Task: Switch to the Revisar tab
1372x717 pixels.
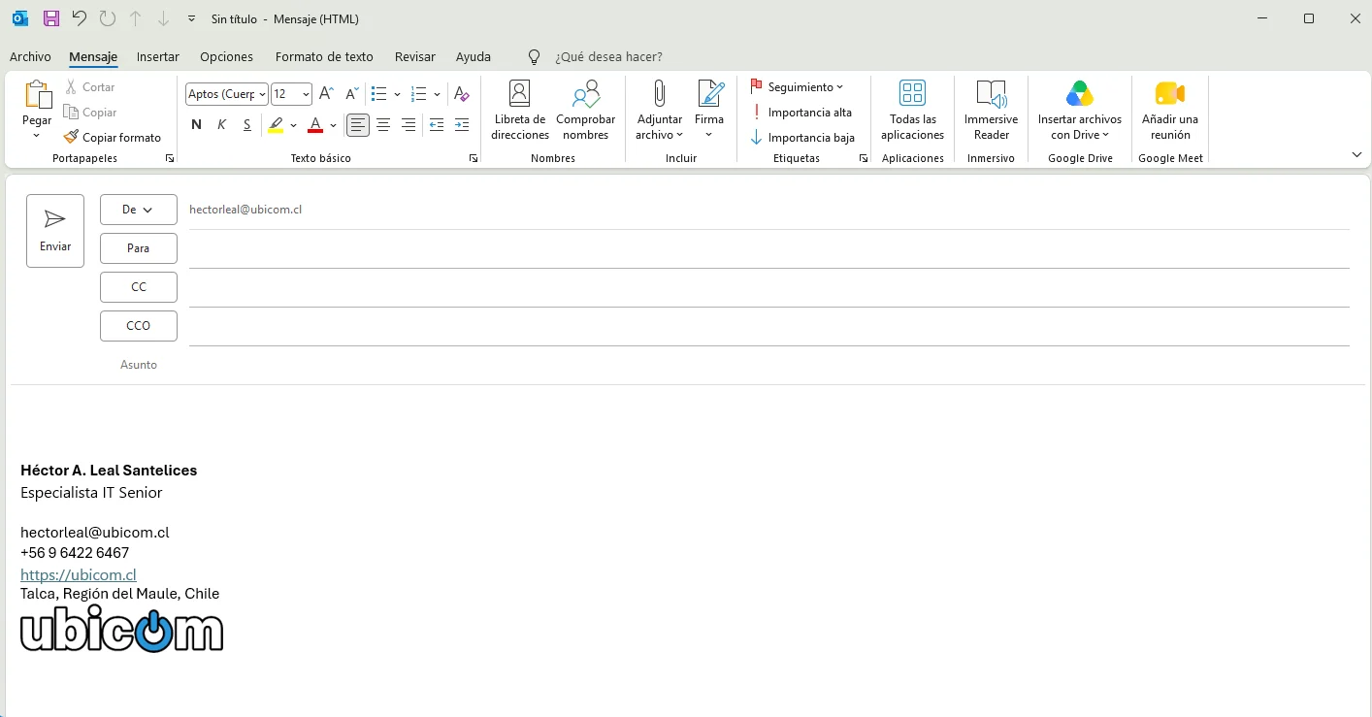Action: (415, 57)
